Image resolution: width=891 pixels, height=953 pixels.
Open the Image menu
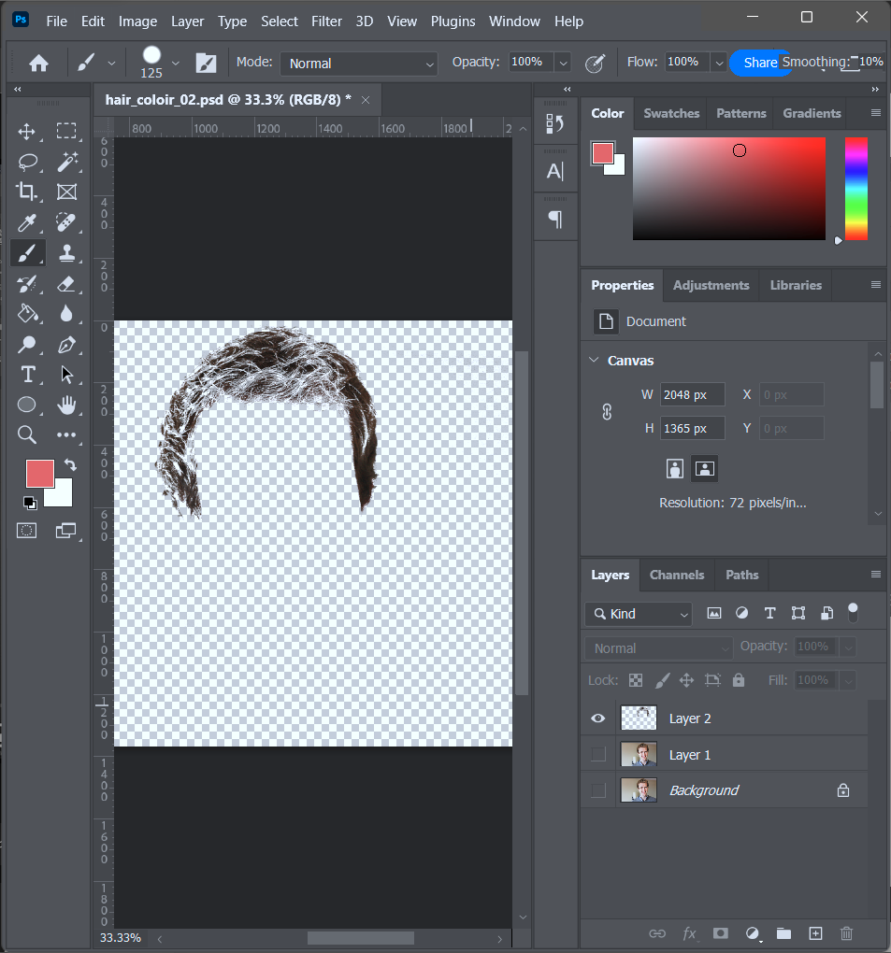pyautogui.click(x=137, y=21)
